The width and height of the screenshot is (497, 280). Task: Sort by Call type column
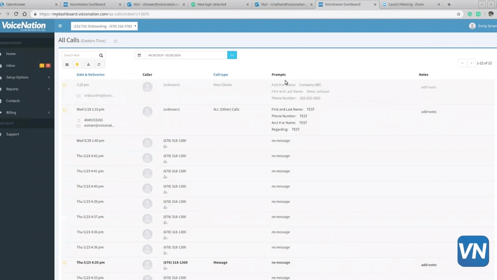point(221,74)
